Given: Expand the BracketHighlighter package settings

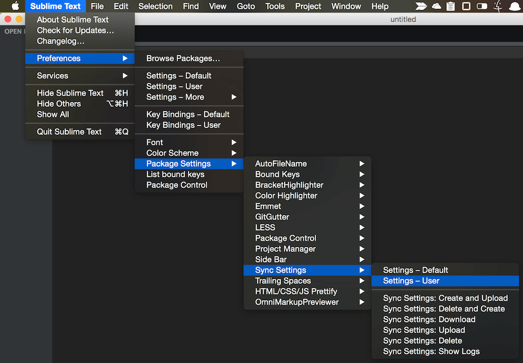Looking at the screenshot, I should click(x=308, y=185).
